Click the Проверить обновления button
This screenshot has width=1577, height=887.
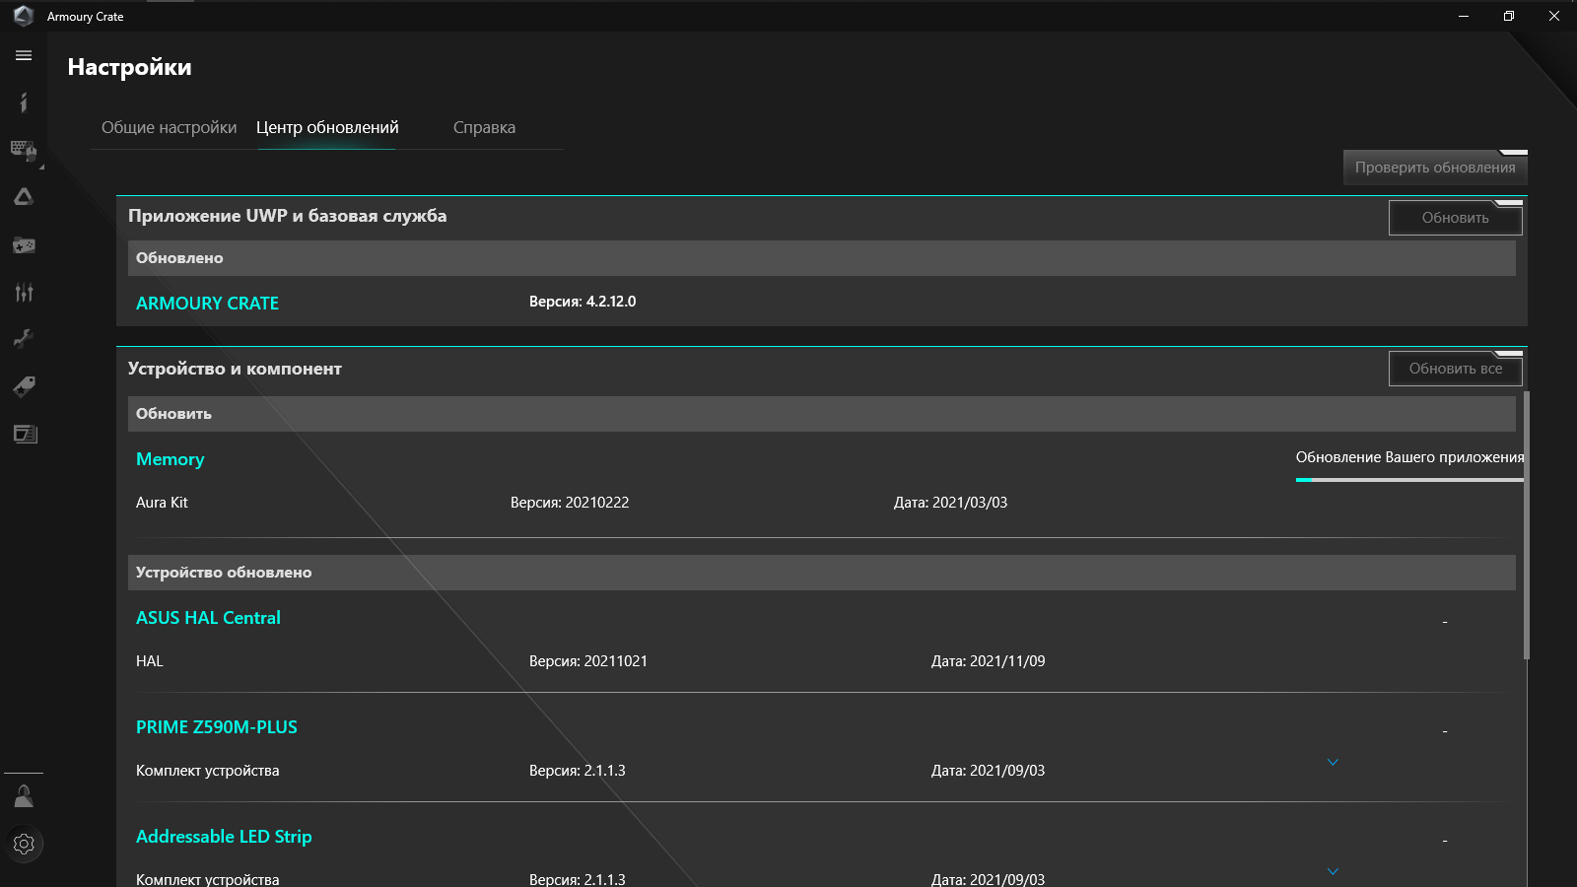click(x=1435, y=168)
